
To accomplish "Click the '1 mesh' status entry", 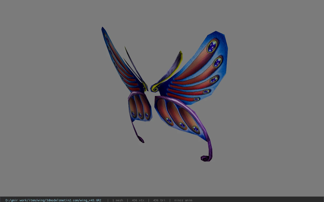I will [x=118, y=200].
